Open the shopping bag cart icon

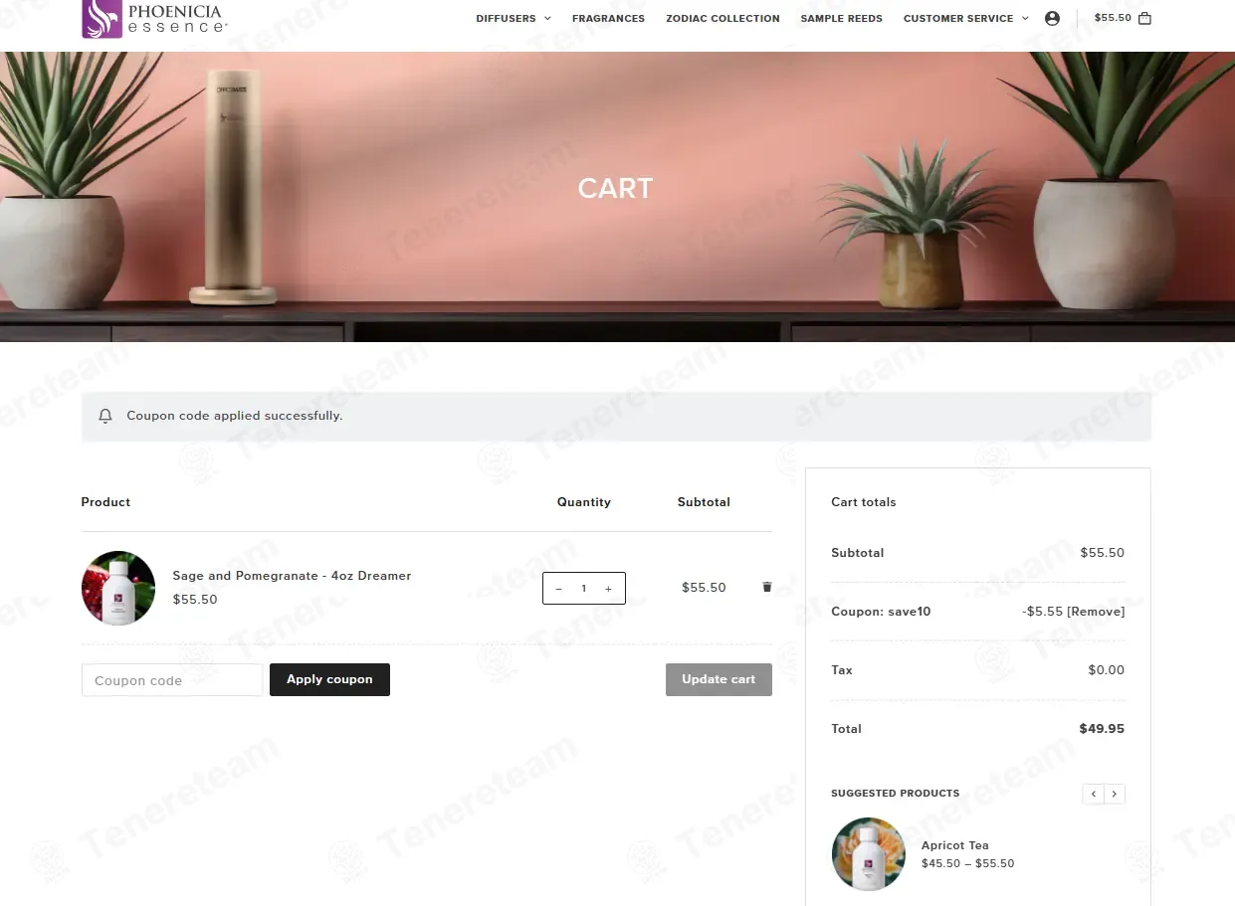pyautogui.click(x=1144, y=18)
